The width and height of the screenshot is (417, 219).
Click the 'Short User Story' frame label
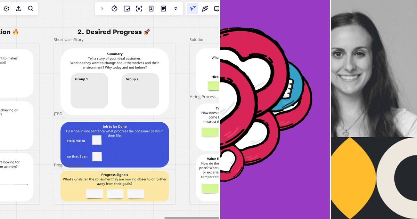68,40
